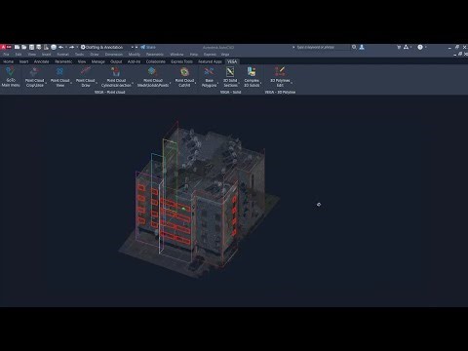
Task: Switch to the Add-ins ribbon tab
Action: click(x=134, y=61)
